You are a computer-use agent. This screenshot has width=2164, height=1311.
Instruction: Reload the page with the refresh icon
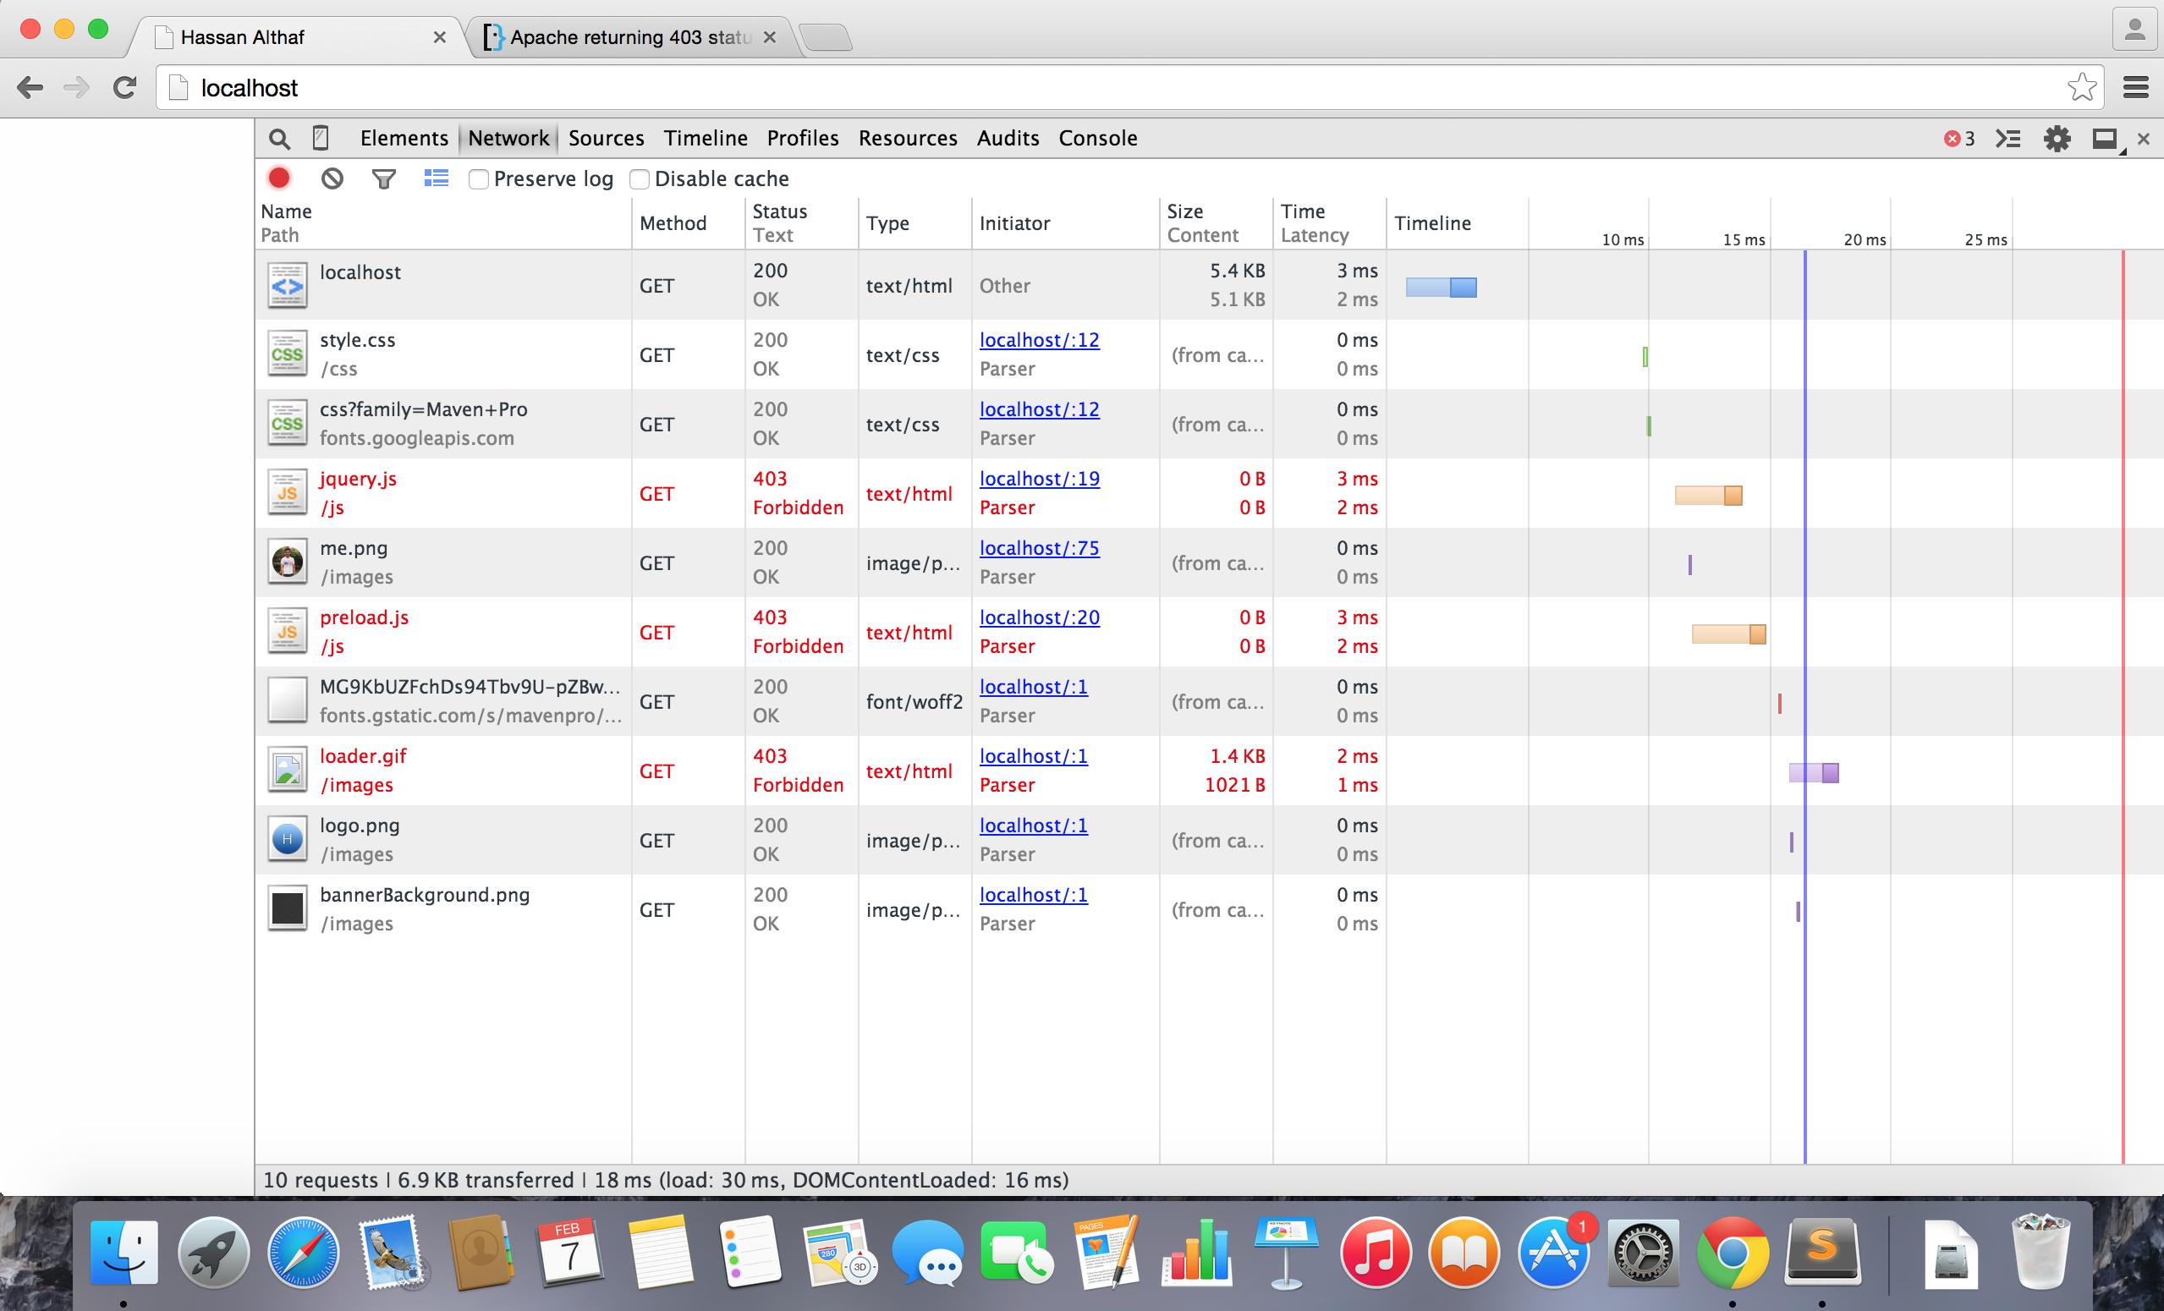pos(124,87)
